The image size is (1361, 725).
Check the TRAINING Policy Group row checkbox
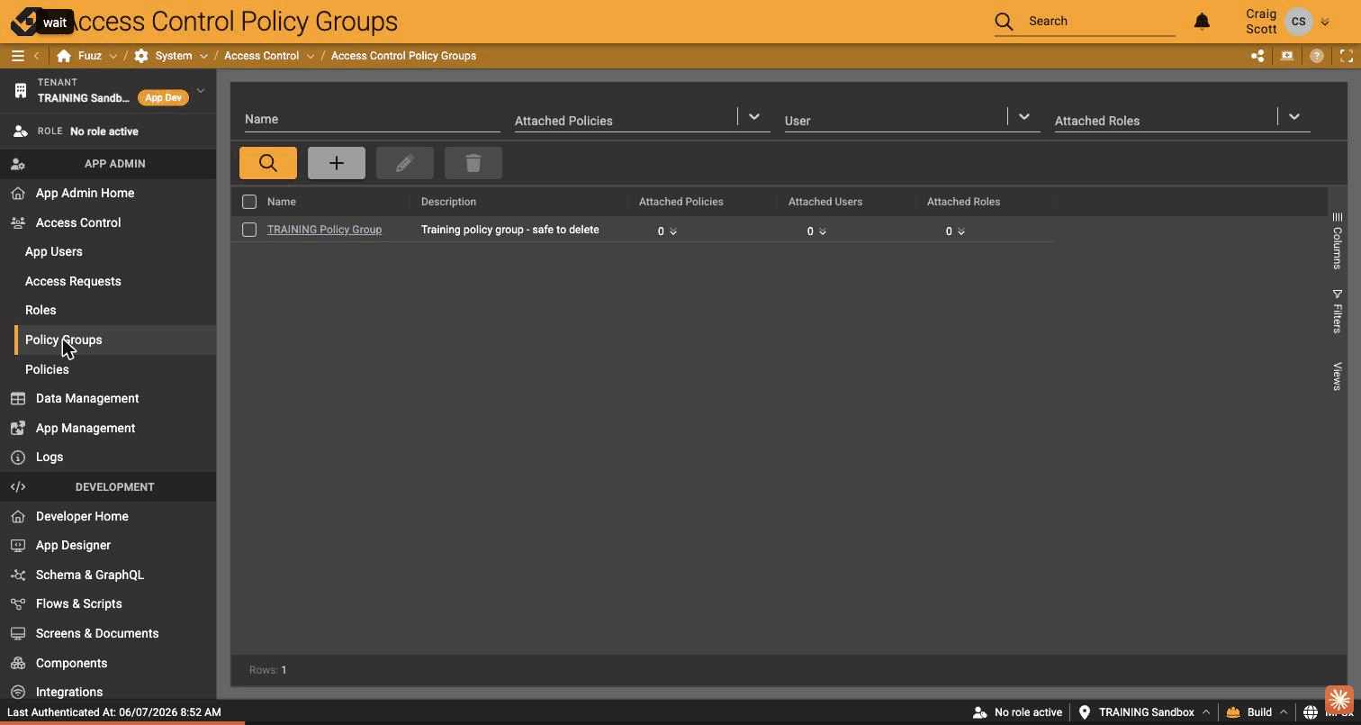[x=249, y=230]
